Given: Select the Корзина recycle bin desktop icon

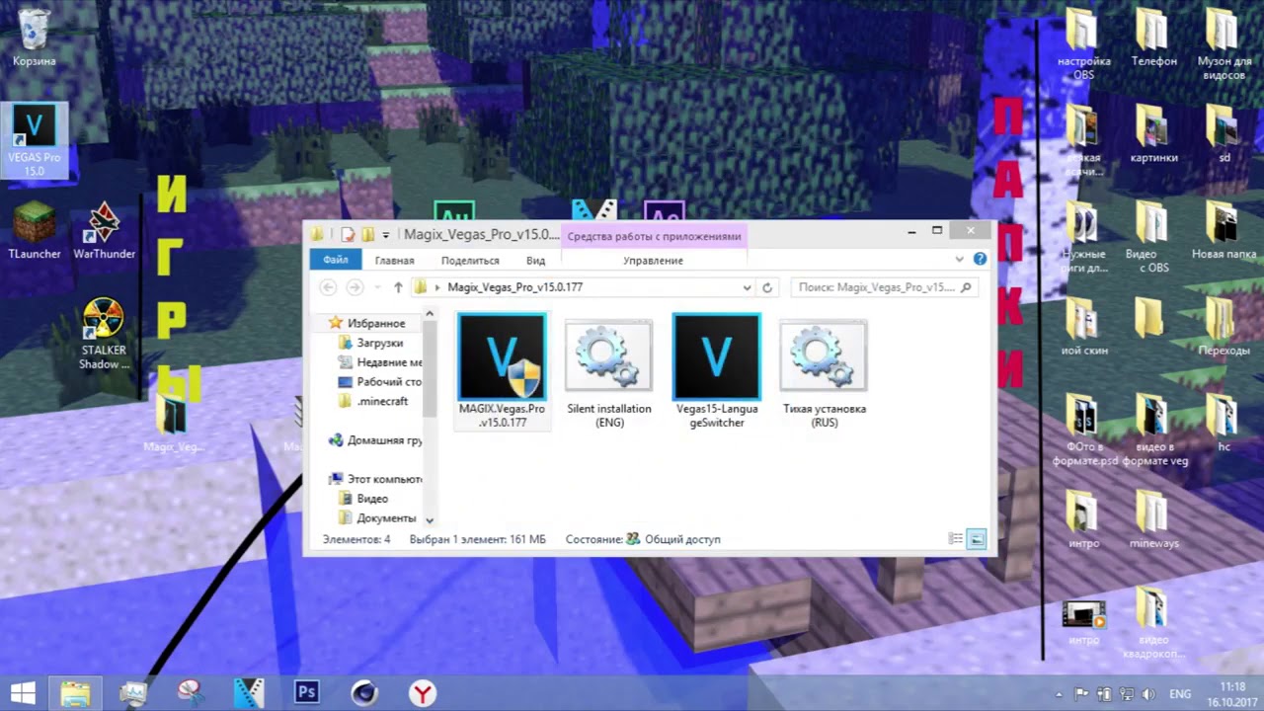Looking at the screenshot, I should tap(34, 39).
